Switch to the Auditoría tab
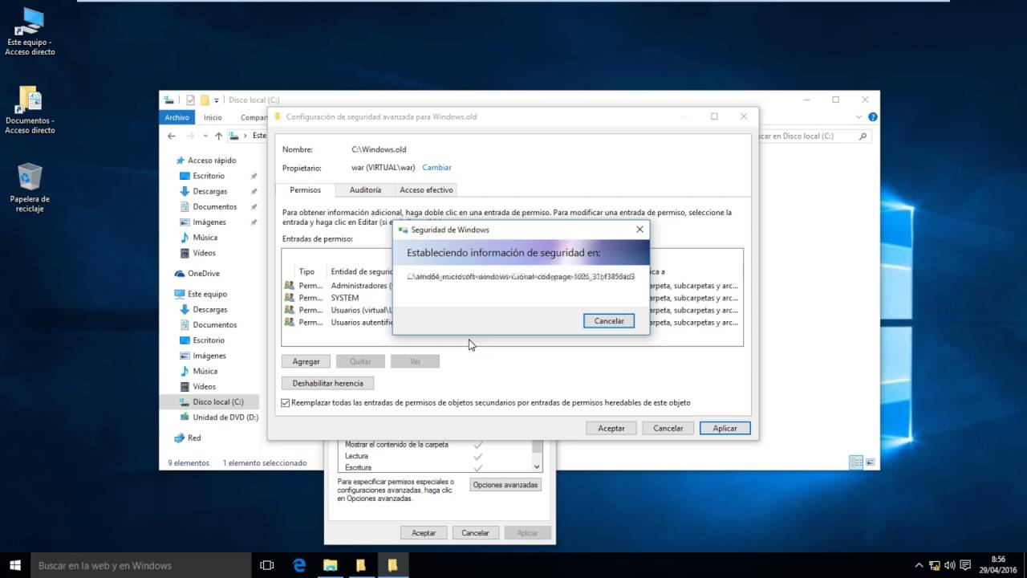The image size is (1027, 578). click(x=365, y=190)
